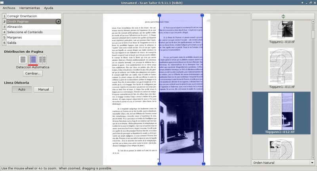This screenshot has width=317, height=171.
Task: Open the Herramientas menu
Action: 30,8
